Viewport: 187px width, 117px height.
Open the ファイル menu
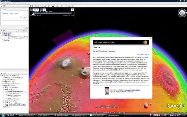click(3, 3)
